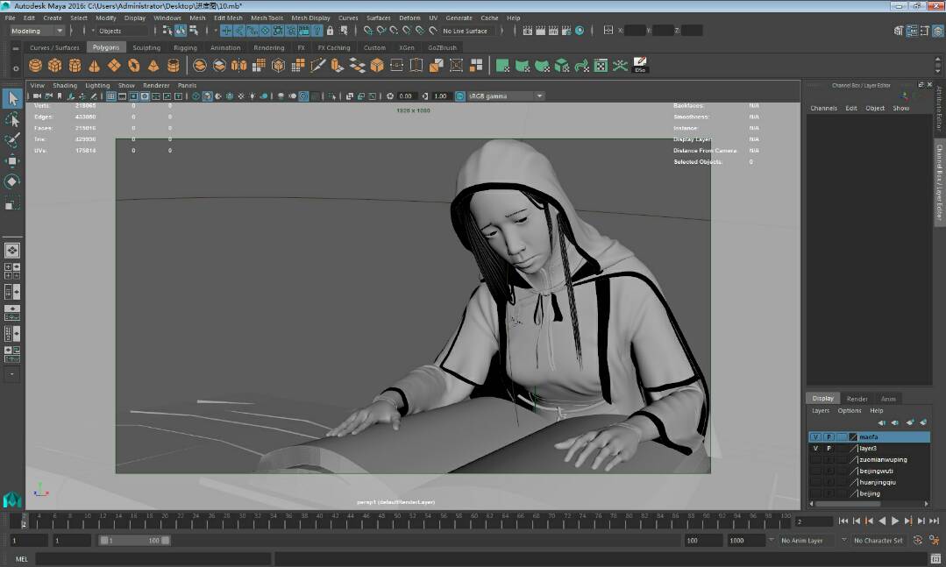Open animation preferences running figure icon

[x=935, y=541]
